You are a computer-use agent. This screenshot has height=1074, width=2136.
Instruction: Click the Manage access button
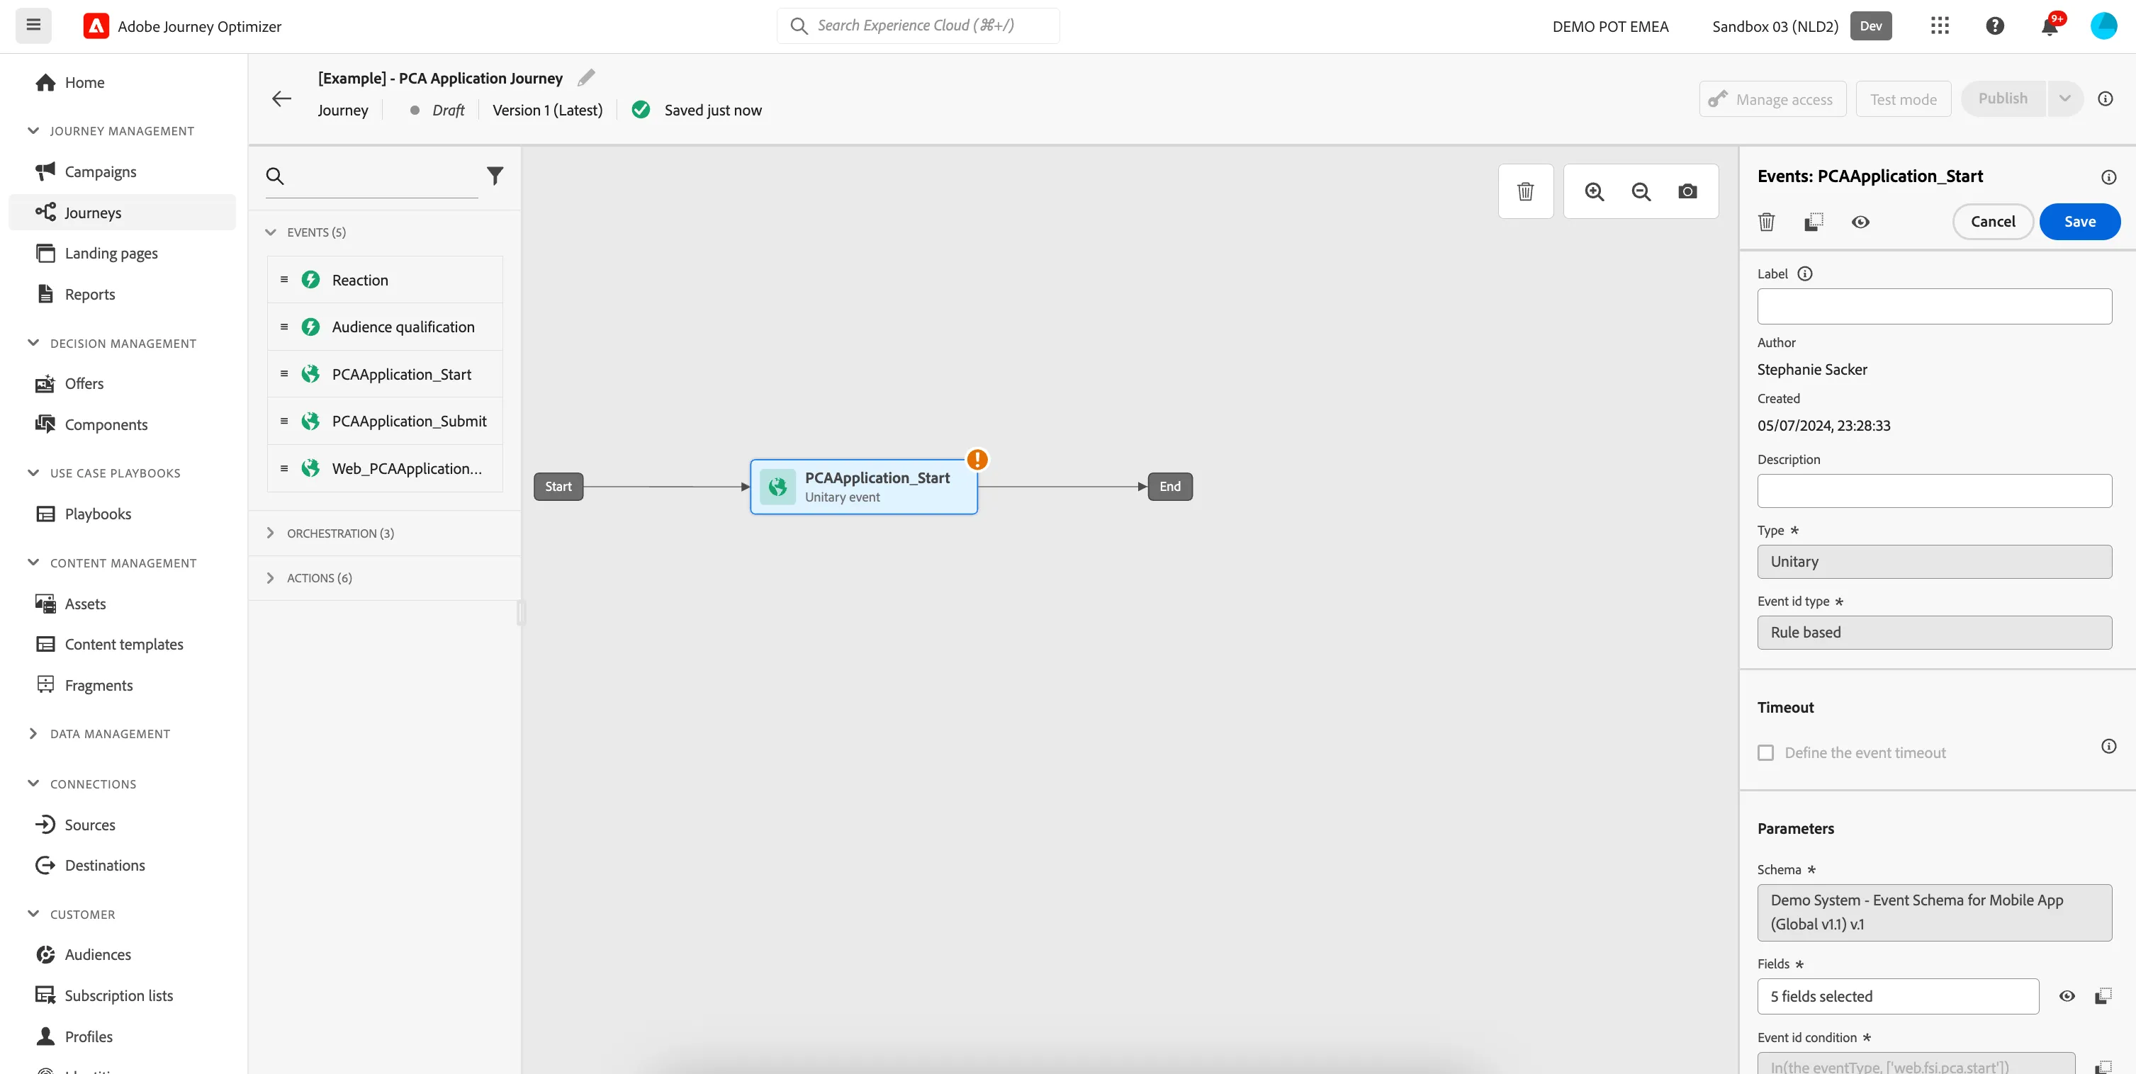coord(1772,98)
